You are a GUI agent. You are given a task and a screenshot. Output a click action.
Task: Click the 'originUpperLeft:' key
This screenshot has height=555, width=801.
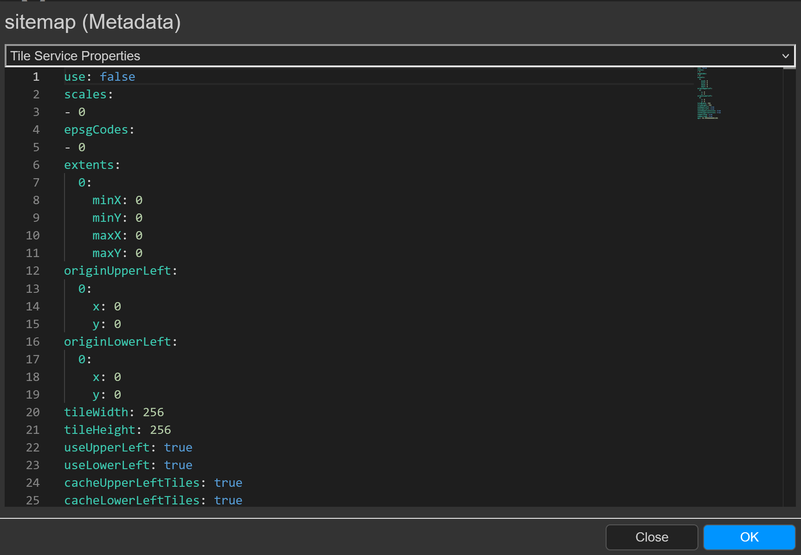click(x=121, y=271)
